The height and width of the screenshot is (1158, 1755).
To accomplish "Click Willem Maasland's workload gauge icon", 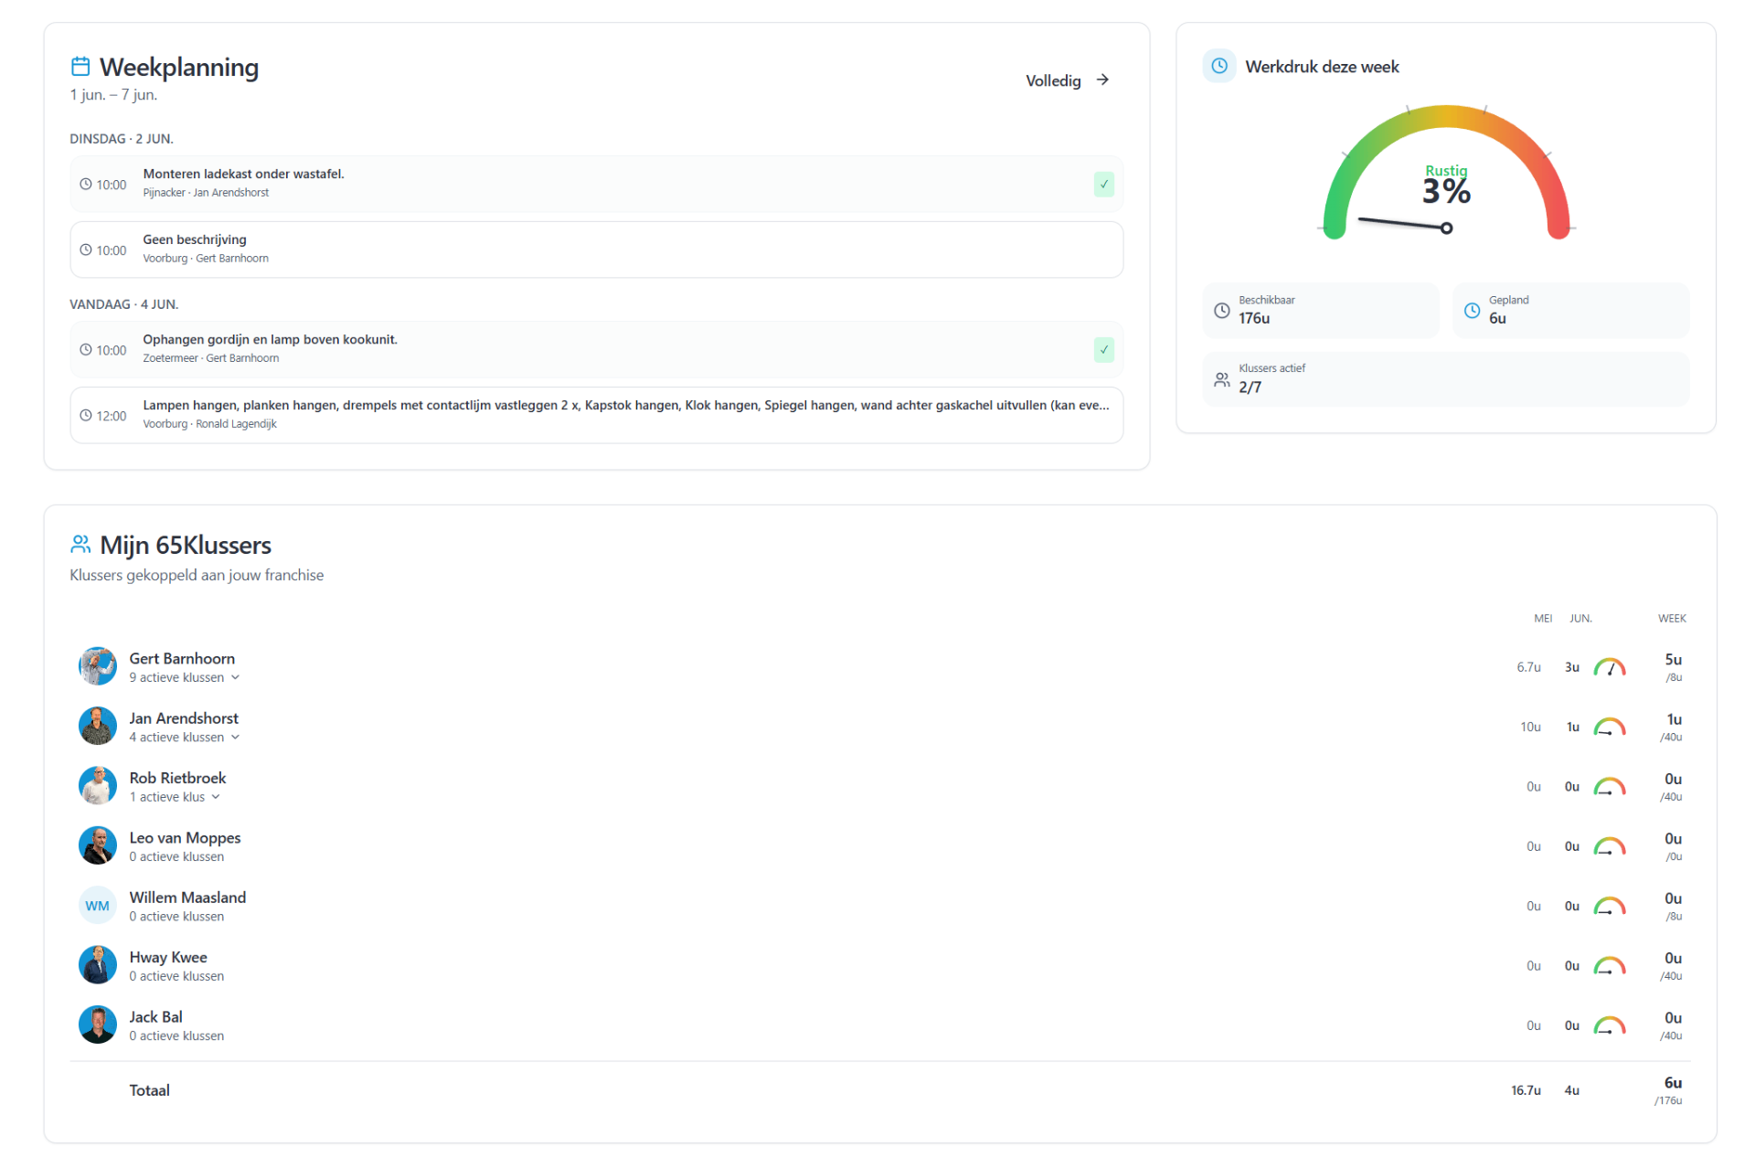I will pos(1610,906).
